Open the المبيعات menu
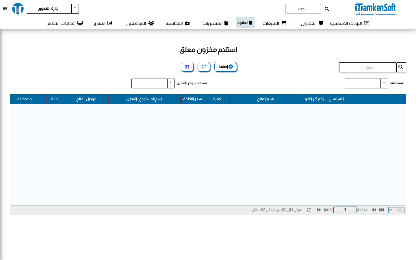 click(x=274, y=23)
